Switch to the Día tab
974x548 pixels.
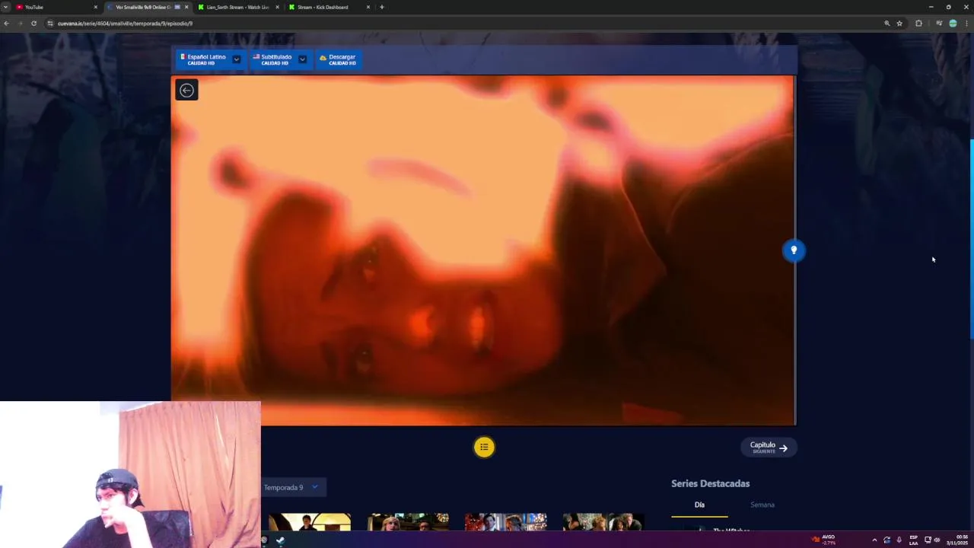tap(699, 505)
